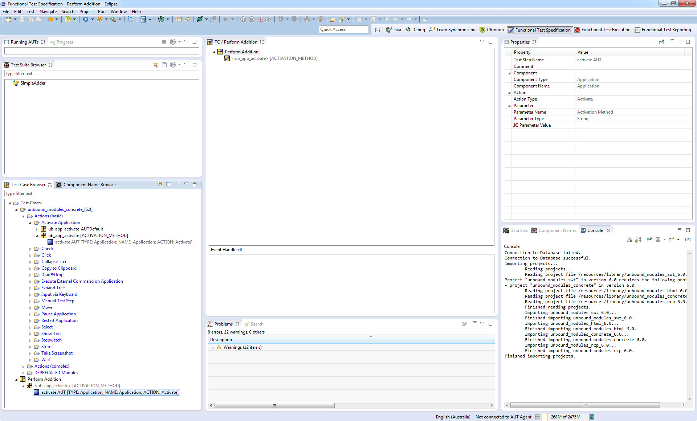Click the Clear Console icon
Viewport: 697px width, 421px height.
click(630, 240)
